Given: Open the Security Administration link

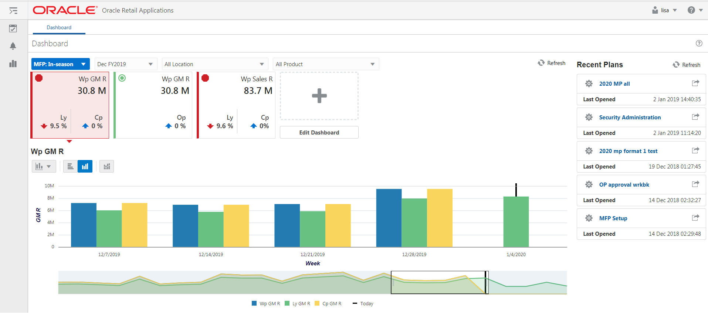Looking at the screenshot, I should click(630, 118).
